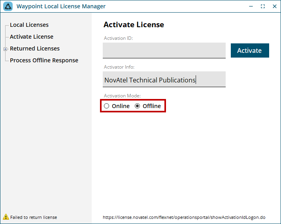
Task: Select the Online activation mode radio button
Action: 106,106
